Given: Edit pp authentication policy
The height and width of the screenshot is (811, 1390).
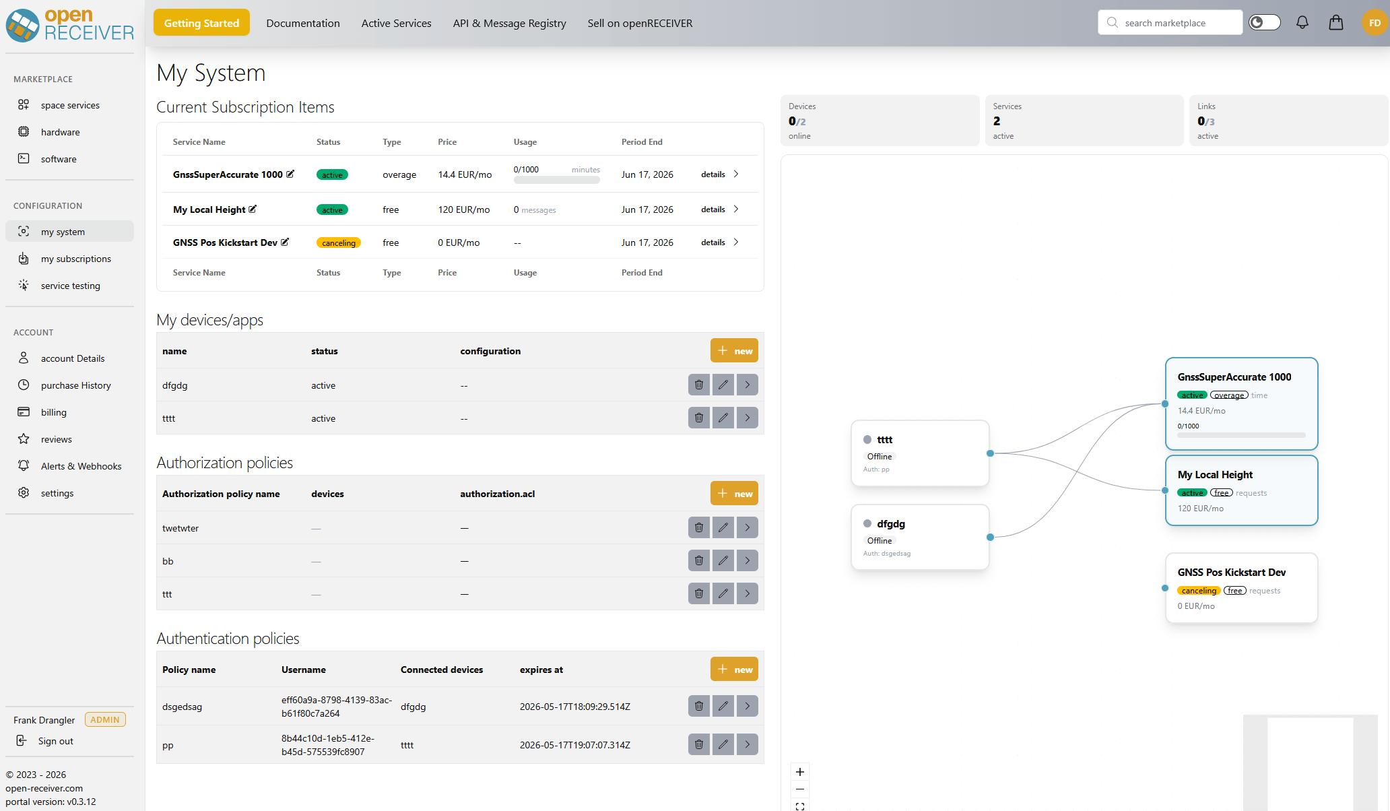Looking at the screenshot, I should 723,744.
